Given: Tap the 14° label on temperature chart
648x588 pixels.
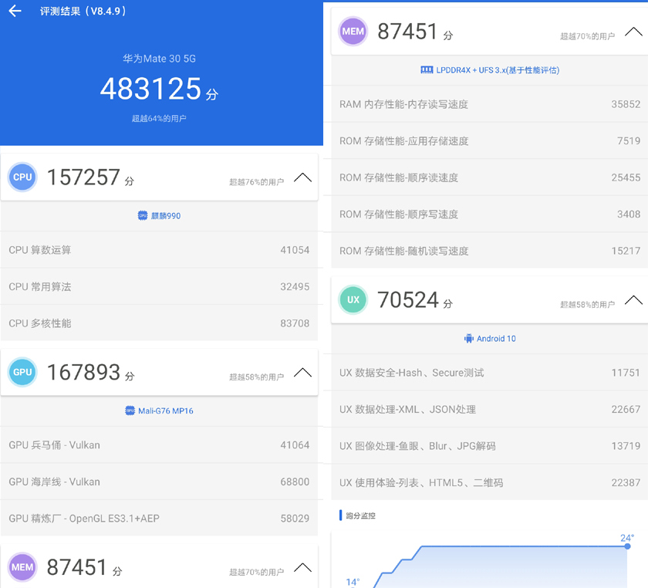Looking at the screenshot, I should 353,582.
